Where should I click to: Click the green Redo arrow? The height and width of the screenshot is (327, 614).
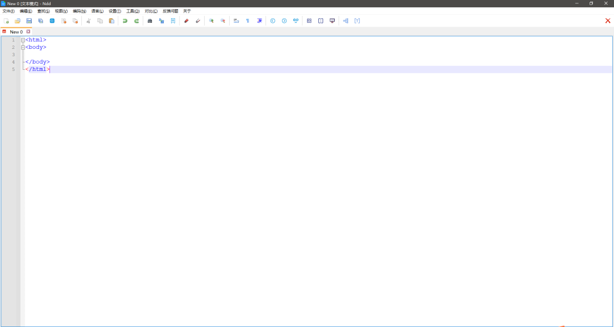(136, 21)
